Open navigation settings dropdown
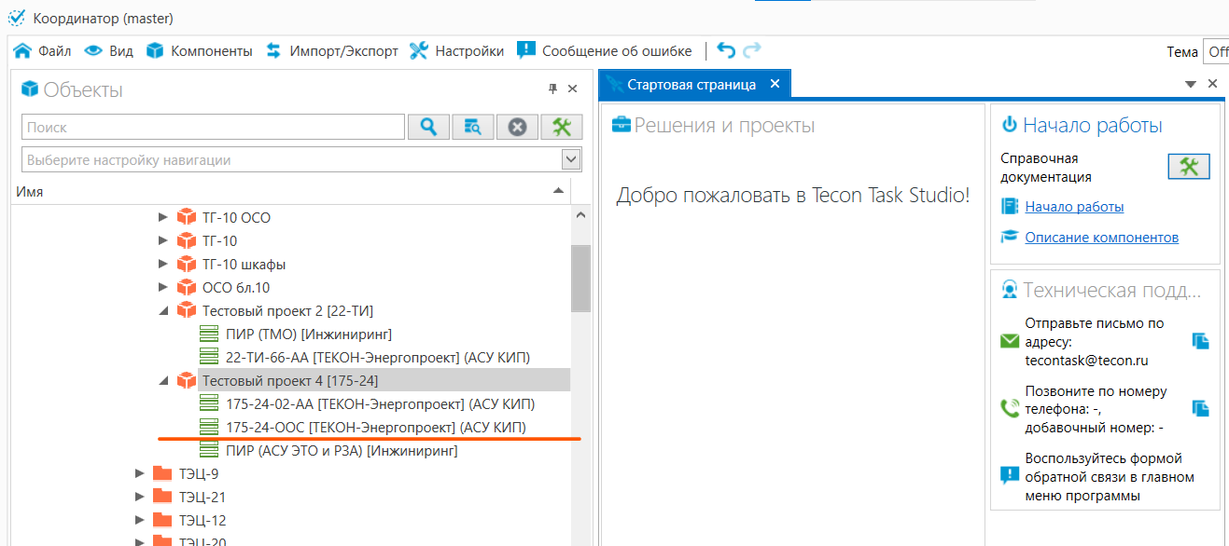The height and width of the screenshot is (546, 1229). (571, 160)
